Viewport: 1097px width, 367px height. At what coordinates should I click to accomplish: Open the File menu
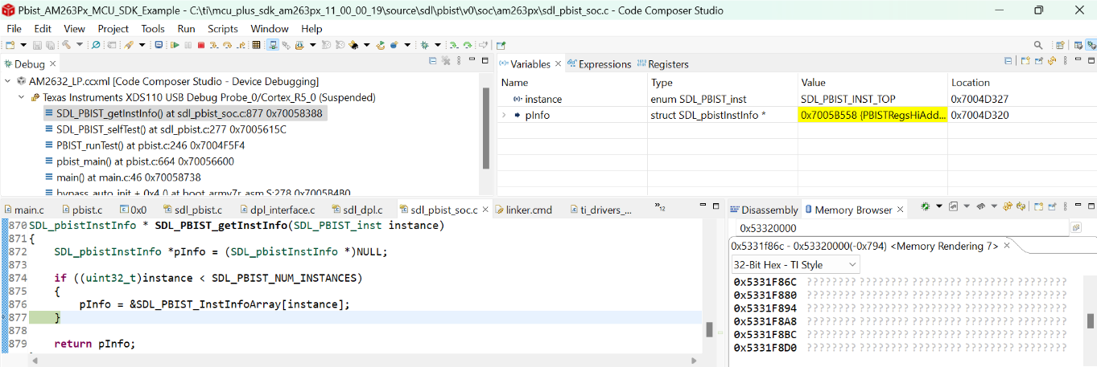point(14,28)
